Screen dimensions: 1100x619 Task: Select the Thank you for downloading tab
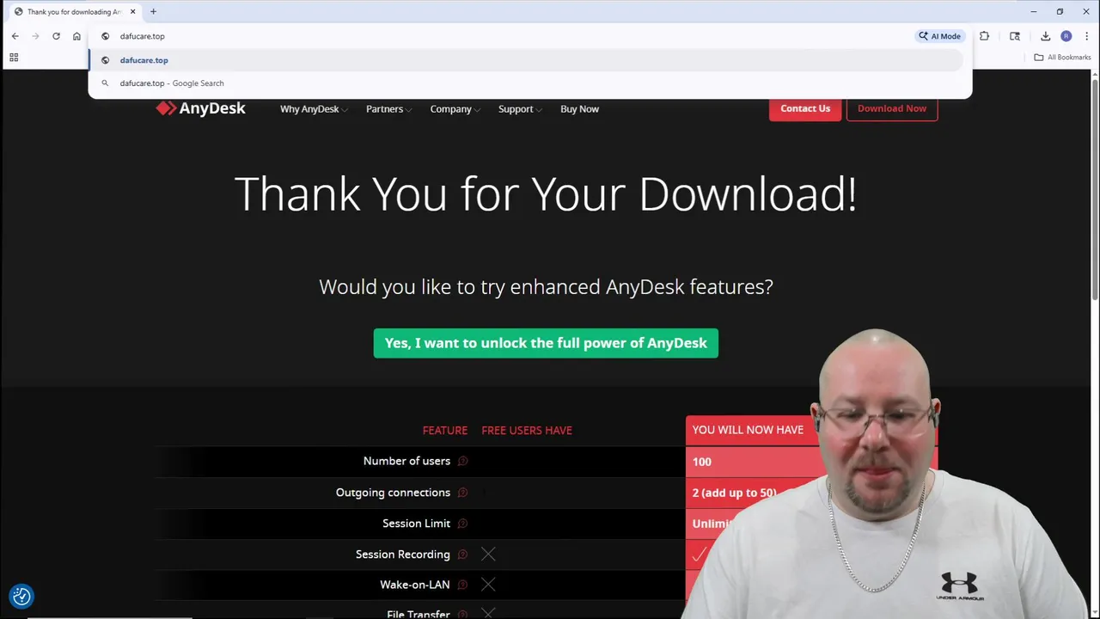(75, 11)
